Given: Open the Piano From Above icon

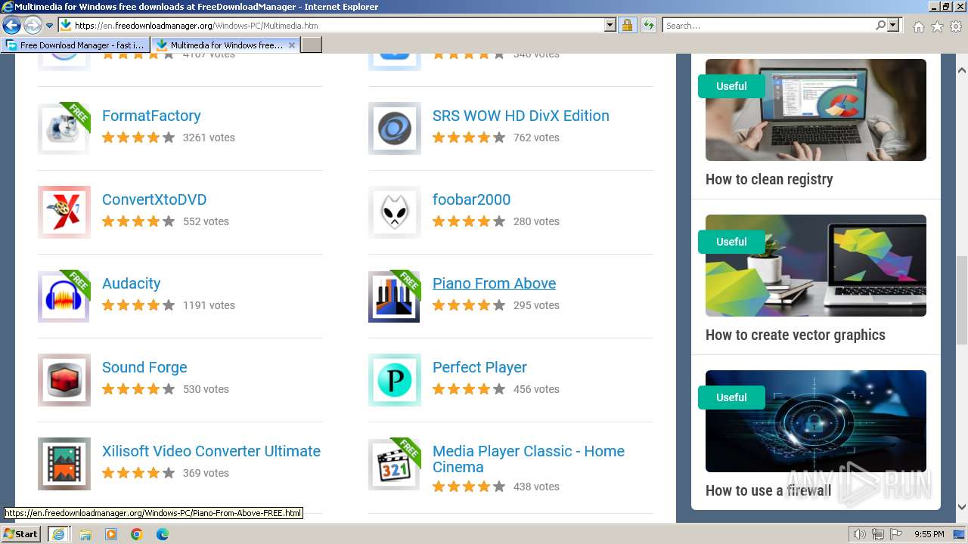Looking at the screenshot, I should point(395,296).
